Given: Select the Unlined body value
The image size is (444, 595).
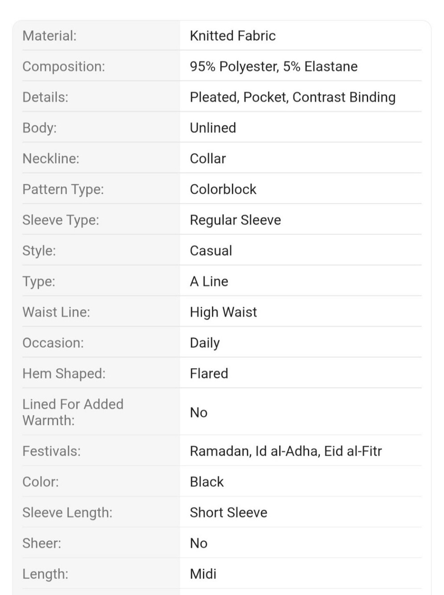Looking at the screenshot, I should click(x=213, y=128).
